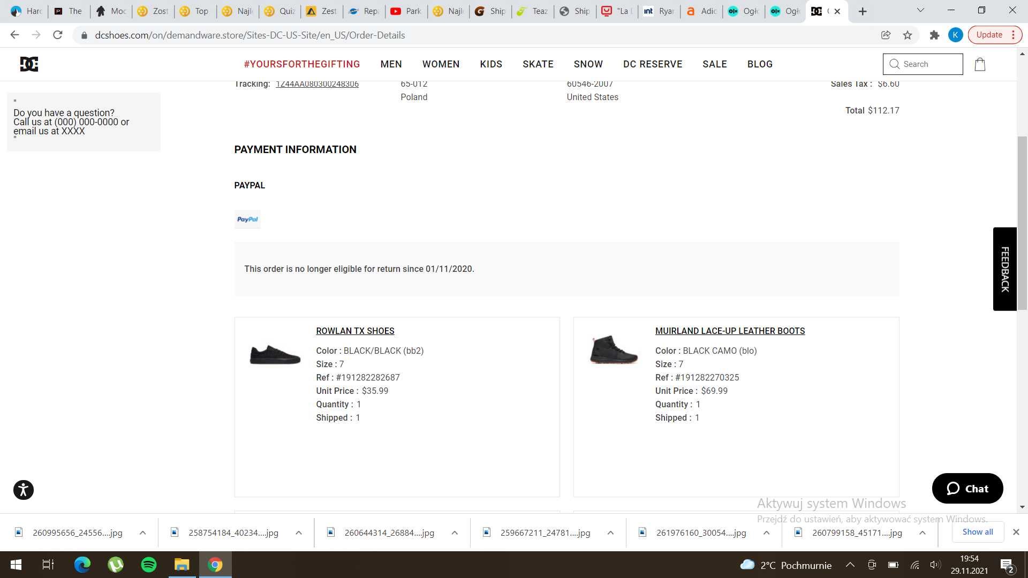Expand options for 260995656_24556 download
The image size is (1028, 578).
143,533
